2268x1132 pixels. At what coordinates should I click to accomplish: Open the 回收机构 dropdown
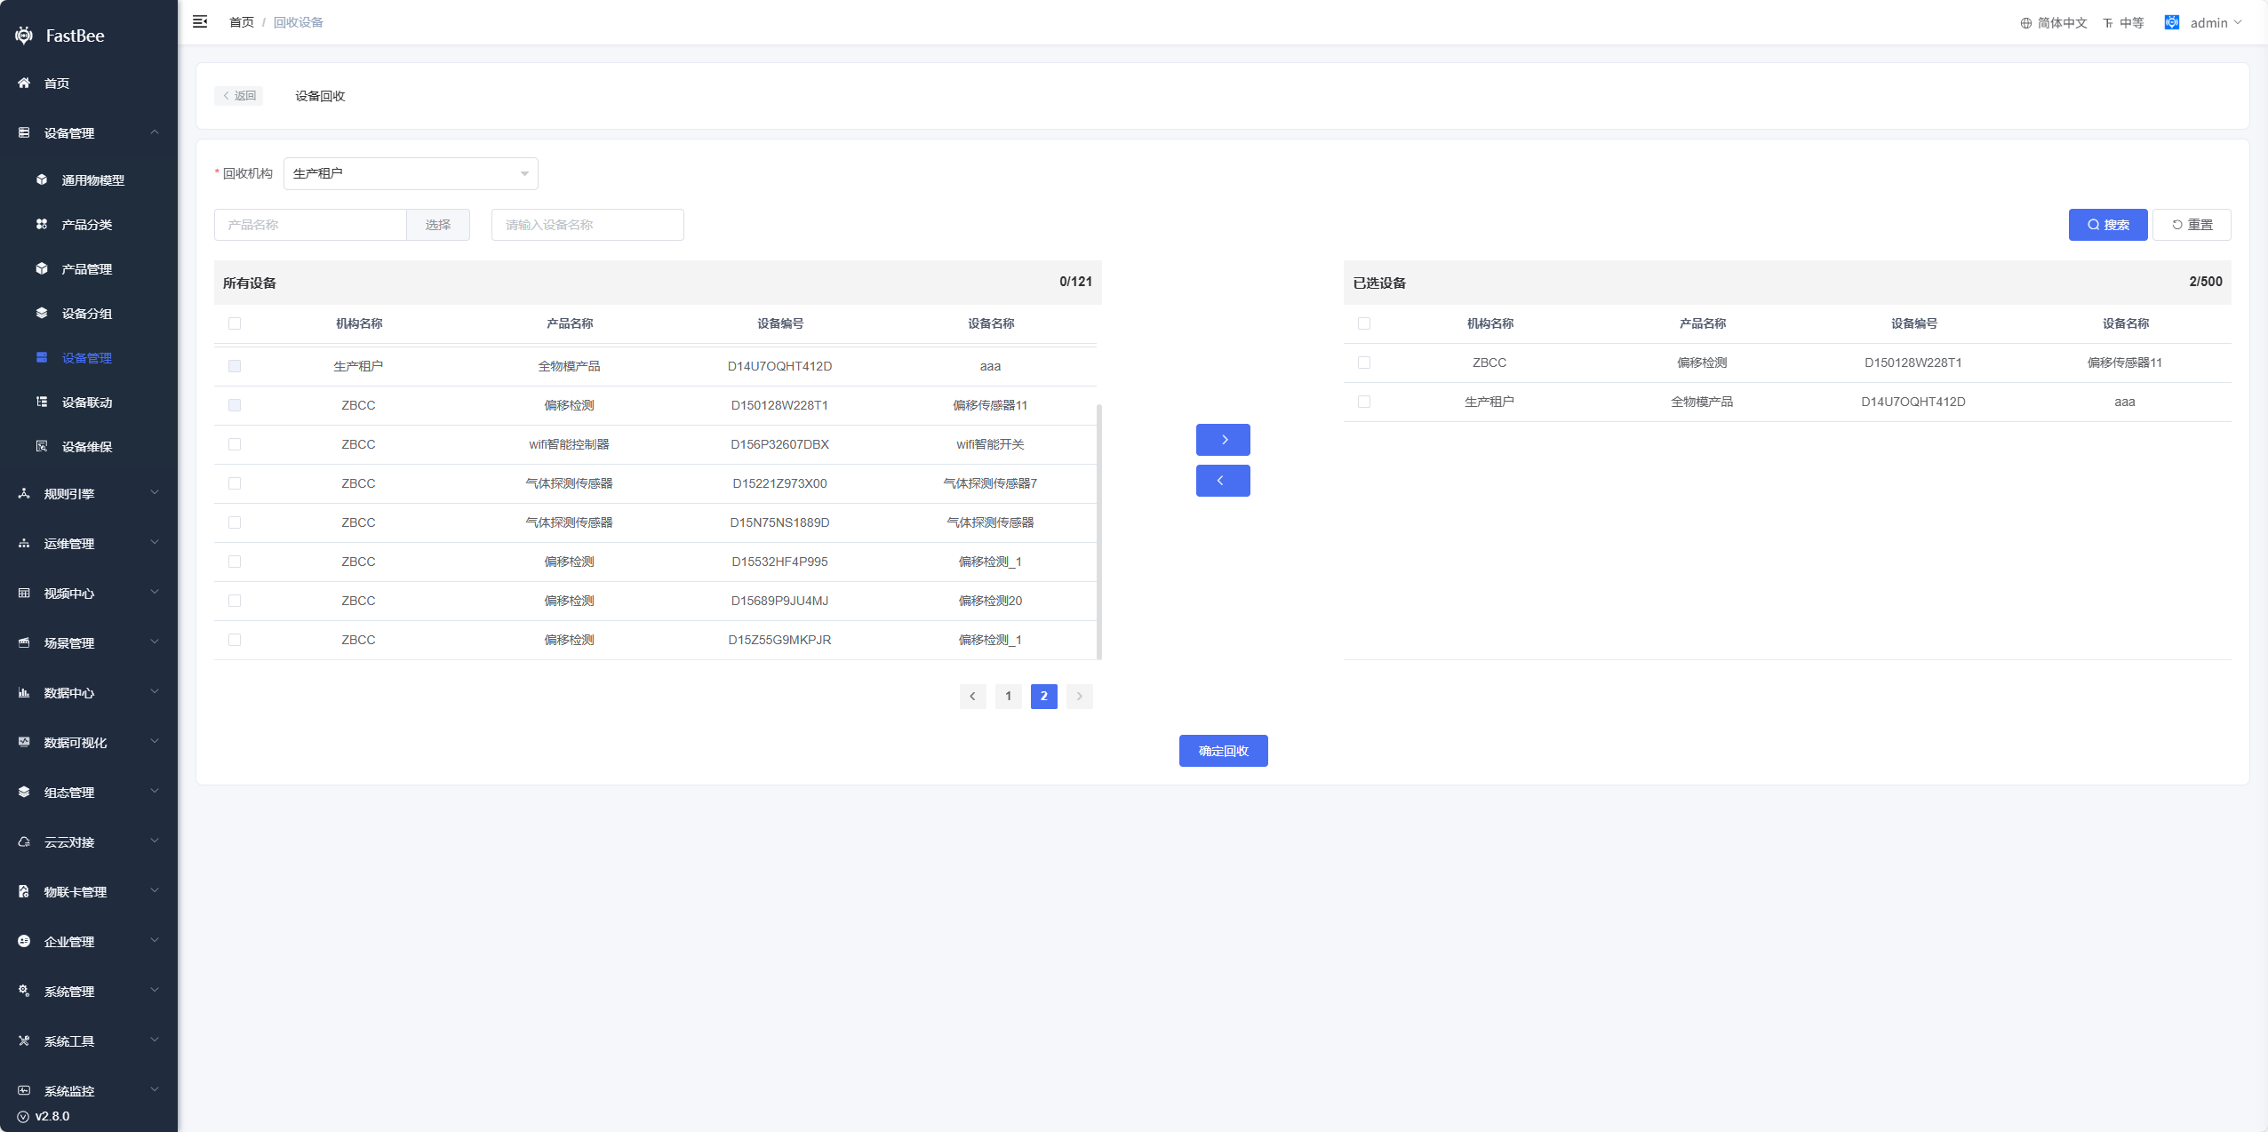point(410,173)
